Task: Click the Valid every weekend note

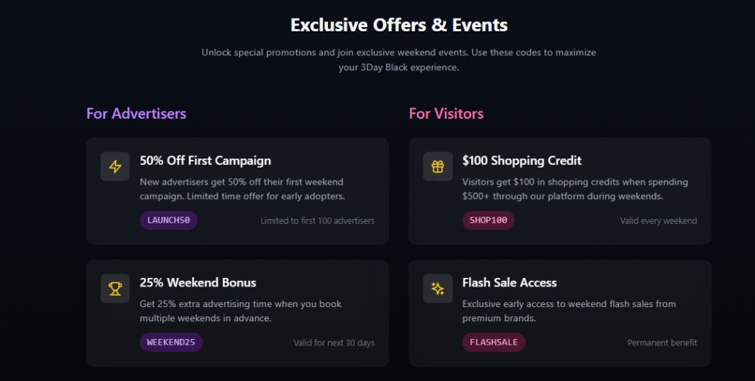Action: (x=659, y=221)
